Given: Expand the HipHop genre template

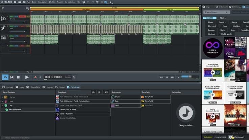Looking at the screenshot, I should click(2, 97).
